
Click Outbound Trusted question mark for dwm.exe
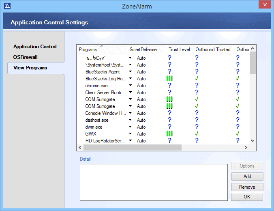pos(197,127)
